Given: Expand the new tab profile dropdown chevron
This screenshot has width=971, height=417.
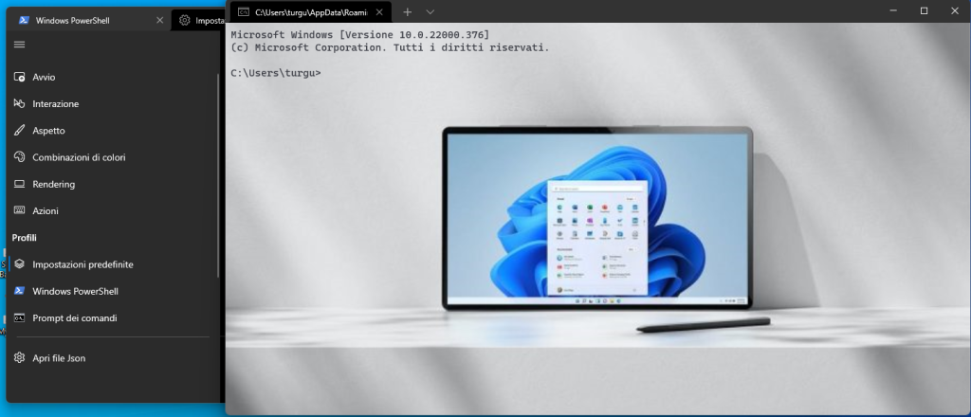Looking at the screenshot, I should (x=430, y=11).
